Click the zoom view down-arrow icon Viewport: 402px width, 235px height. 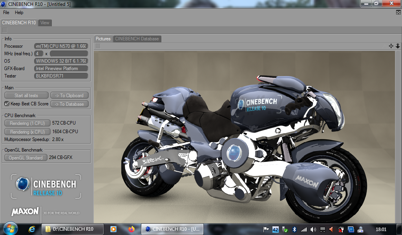tap(398, 46)
